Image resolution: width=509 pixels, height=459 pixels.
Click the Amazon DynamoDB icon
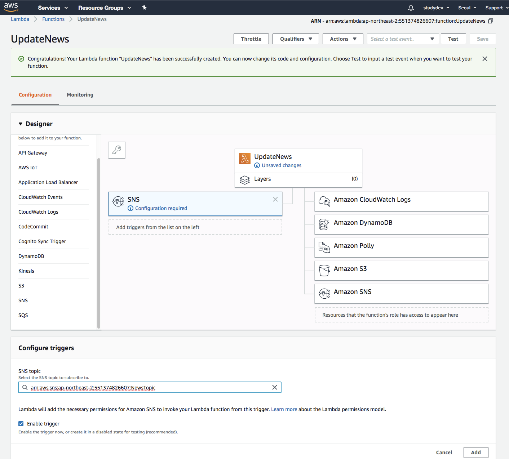324,224
